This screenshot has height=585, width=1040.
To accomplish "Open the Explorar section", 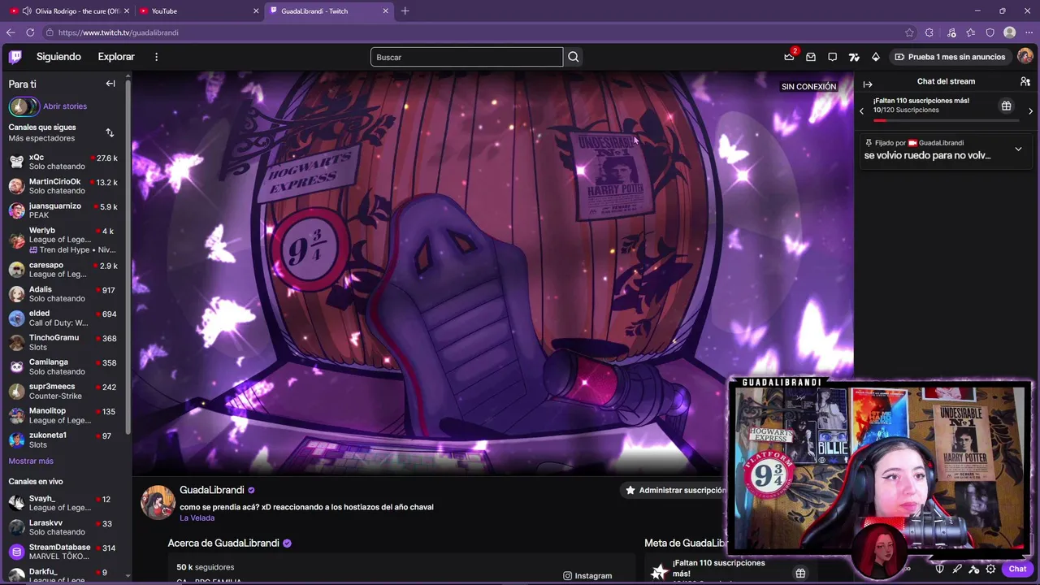I will pyautogui.click(x=116, y=57).
